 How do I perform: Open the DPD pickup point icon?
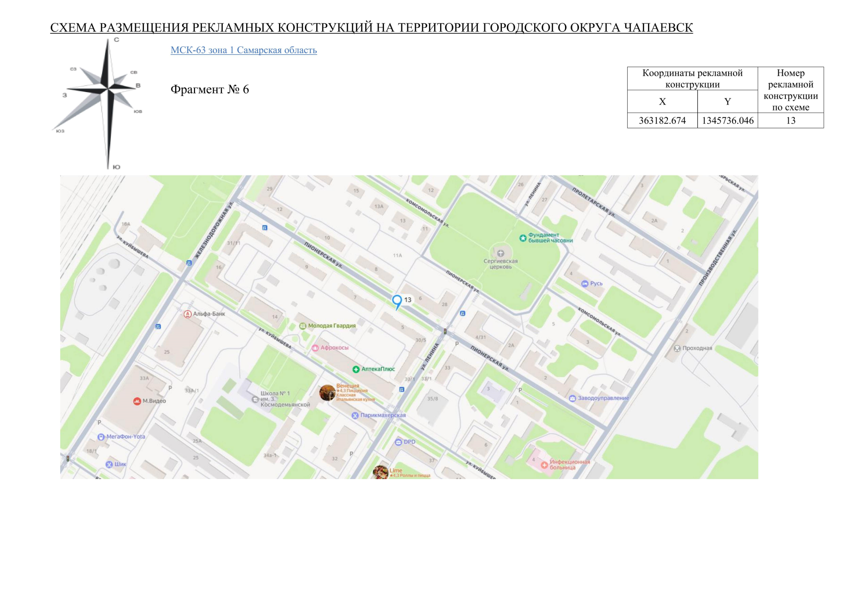pyautogui.click(x=398, y=441)
